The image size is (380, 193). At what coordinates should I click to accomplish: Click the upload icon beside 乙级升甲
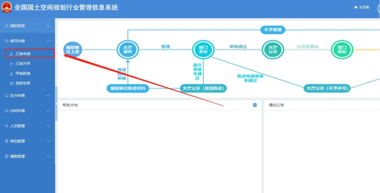[x=12, y=64]
